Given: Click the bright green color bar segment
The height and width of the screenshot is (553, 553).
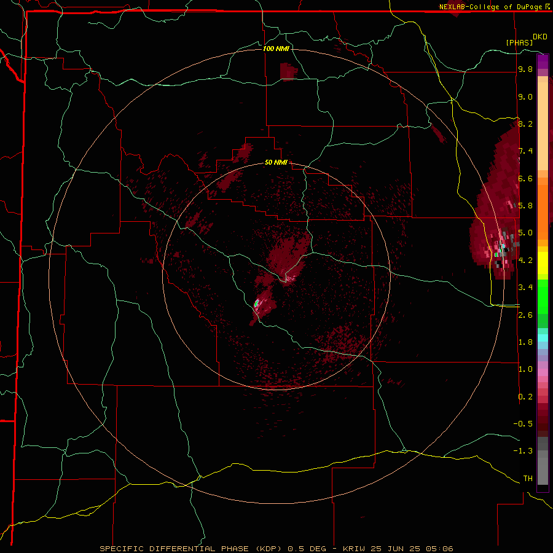Looking at the screenshot, I should (543, 297).
